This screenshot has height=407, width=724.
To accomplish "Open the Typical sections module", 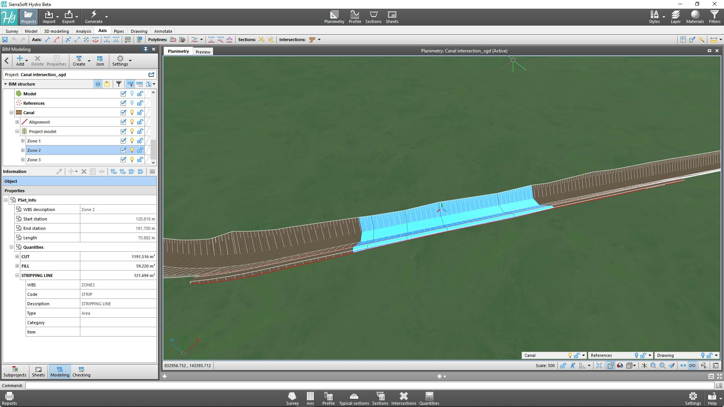I will [x=354, y=396].
